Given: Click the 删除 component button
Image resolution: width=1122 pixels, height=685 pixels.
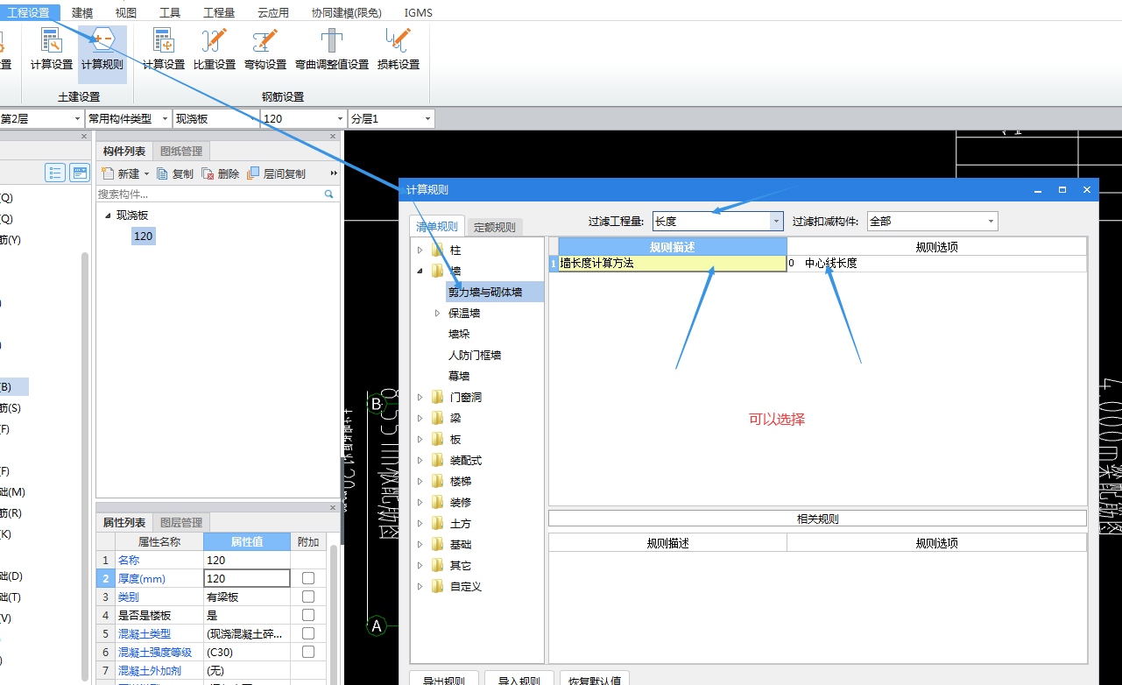Looking at the screenshot, I should tap(220, 173).
